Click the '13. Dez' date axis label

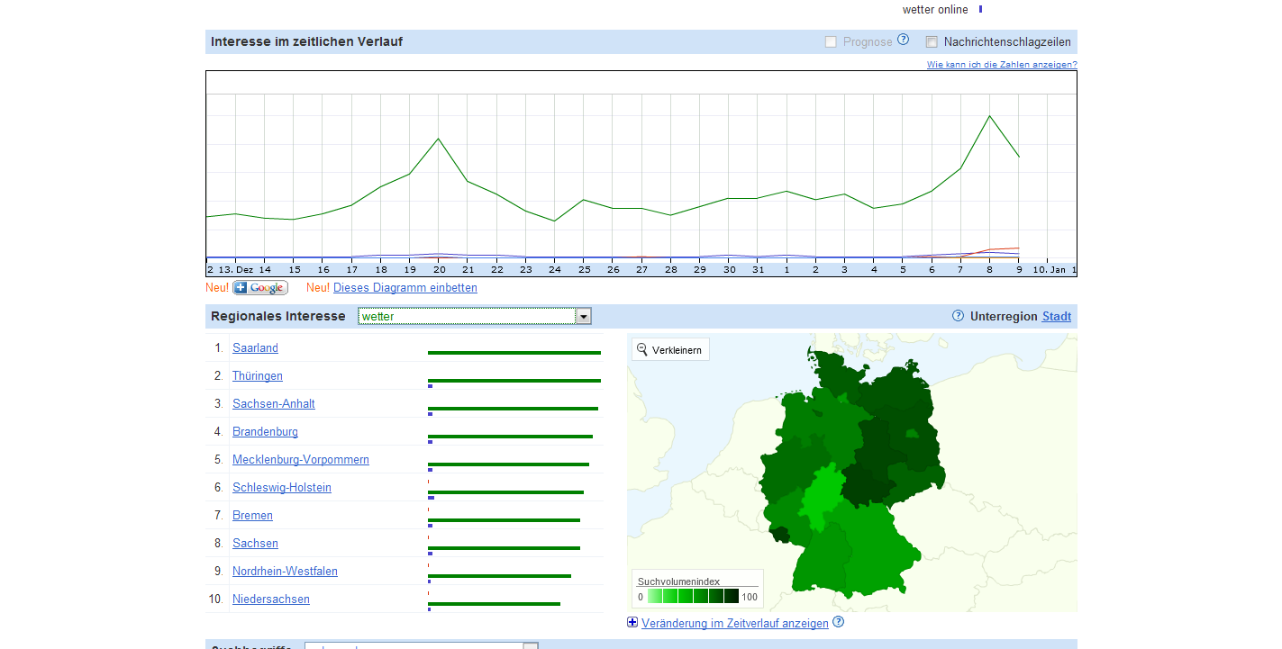point(235,269)
